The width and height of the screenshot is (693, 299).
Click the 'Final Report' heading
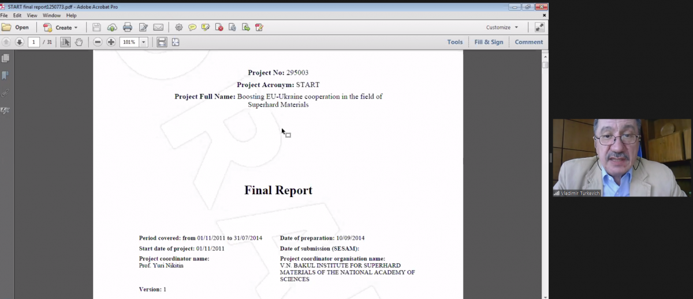(278, 191)
